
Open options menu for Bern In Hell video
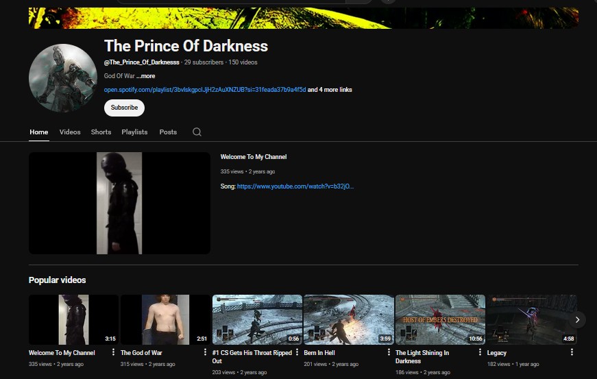tap(389, 352)
